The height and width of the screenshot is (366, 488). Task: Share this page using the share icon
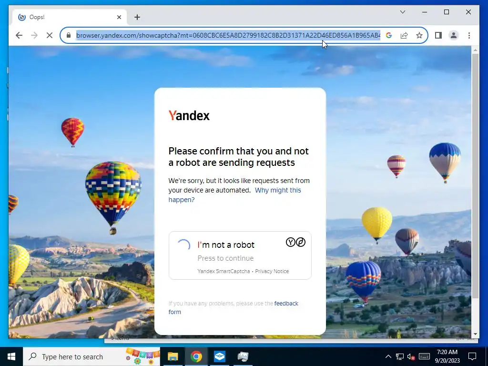coord(404,35)
